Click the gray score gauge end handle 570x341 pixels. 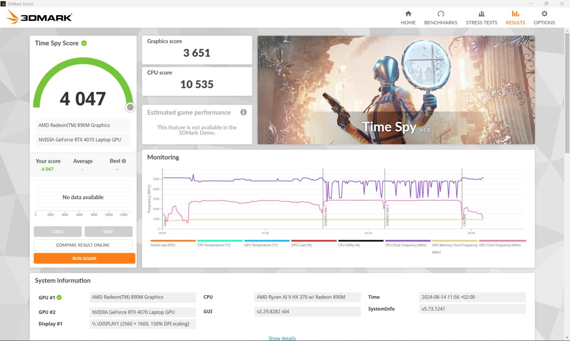click(130, 107)
